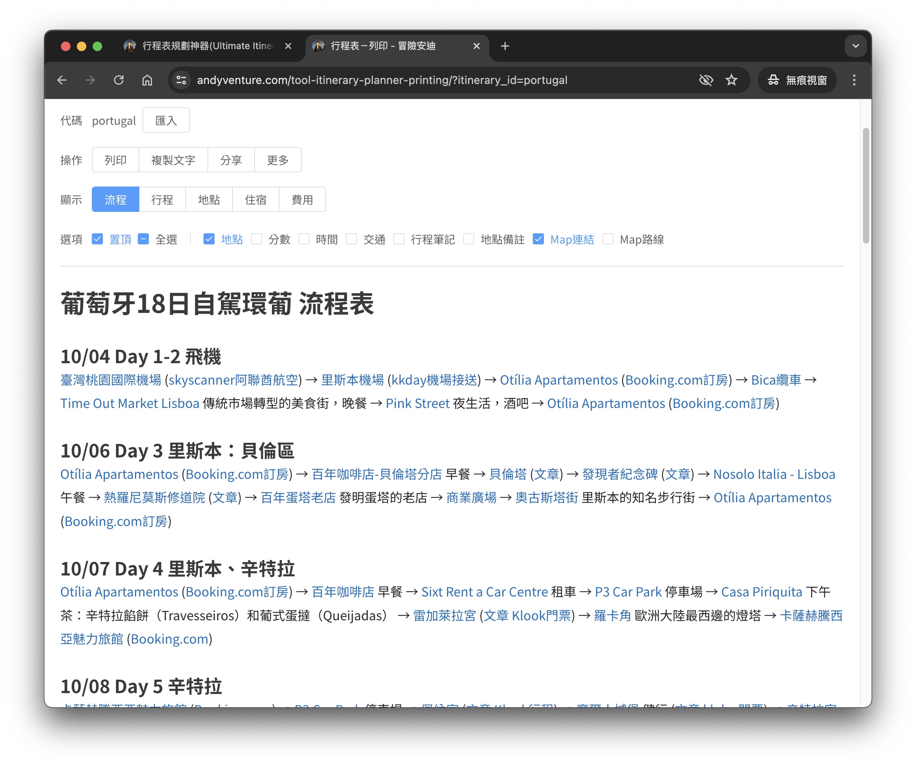
Task: Open the skyscanner阿聯酋航空 link
Action: click(234, 380)
